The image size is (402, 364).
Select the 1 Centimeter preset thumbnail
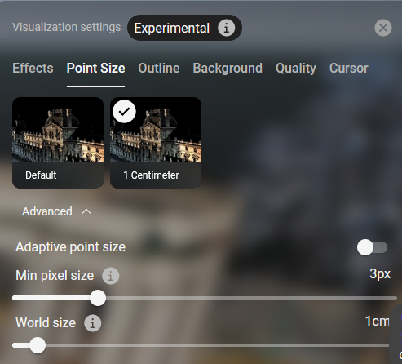[156, 143]
